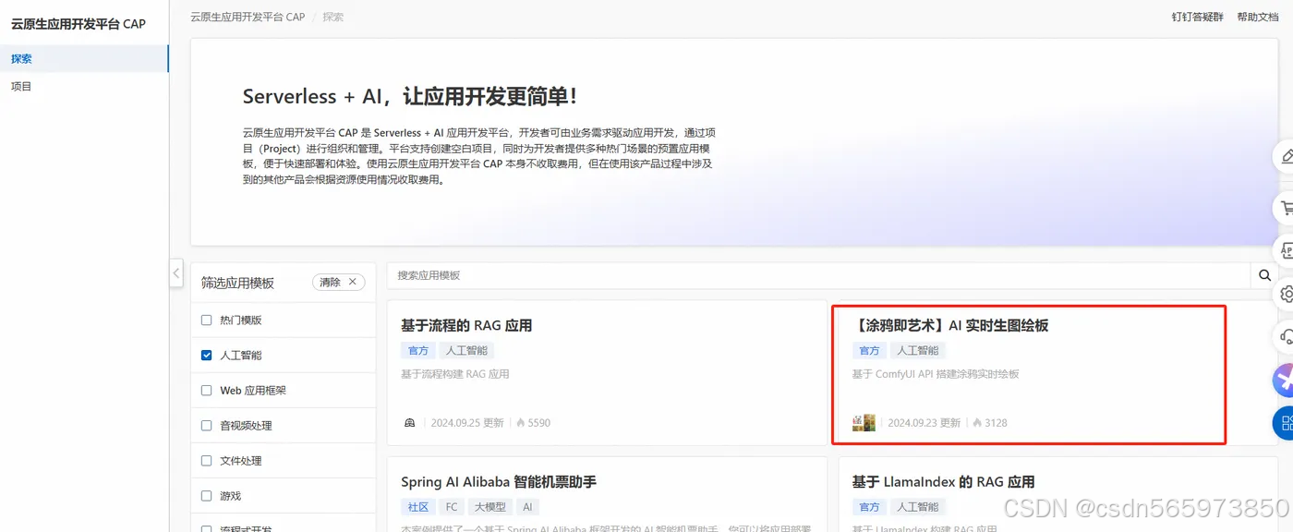This screenshot has height=532, width=1293.
Task: Open Spring AI Alibaba 智能机票助手 template
Action: point(607,494)
